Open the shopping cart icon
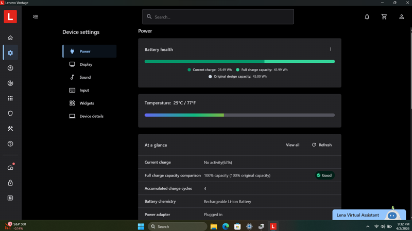This screenshot has width=412, height=231. [x=384, y=17]
